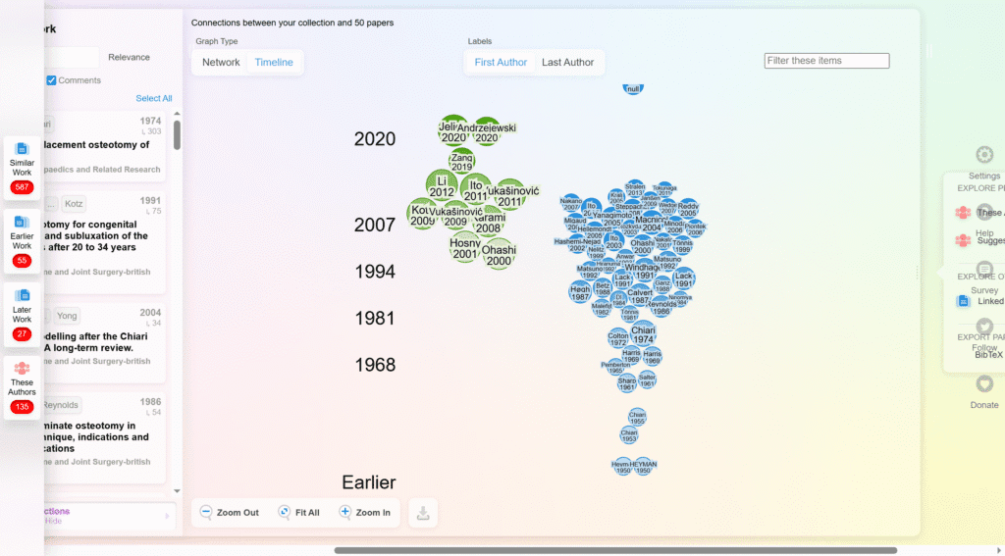The image size is (1005, 556).
Task: Click the Donate heart icon
Action: point(984,384)
